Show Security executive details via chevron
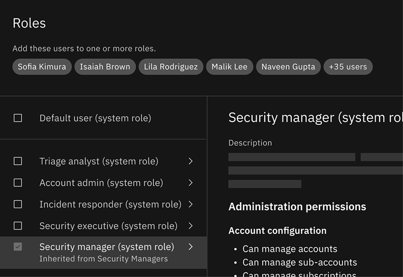403x277 pixels. (191, 226)
